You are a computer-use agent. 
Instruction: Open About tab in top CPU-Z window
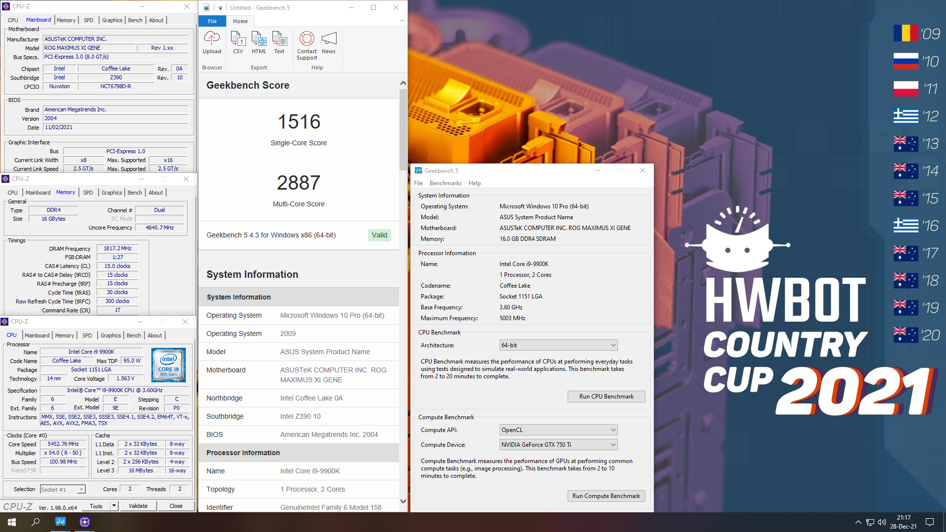[156, 20]
